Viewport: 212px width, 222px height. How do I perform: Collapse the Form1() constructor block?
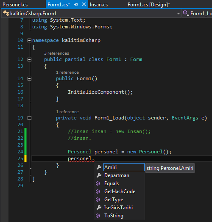coord(29,78)
